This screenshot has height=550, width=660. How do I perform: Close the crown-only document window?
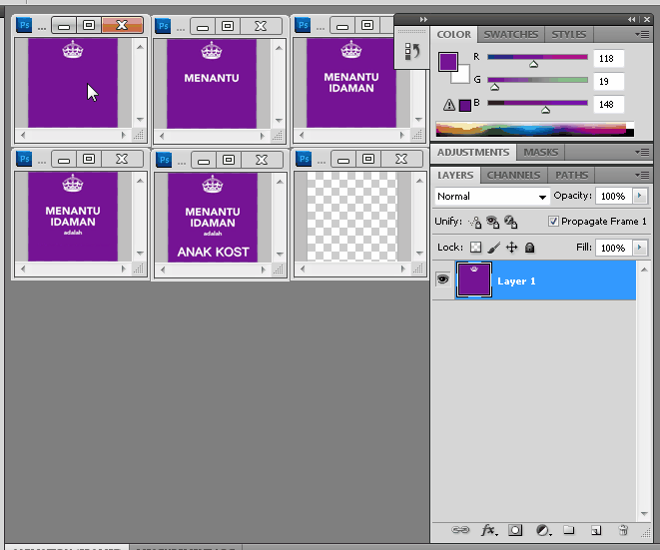pyautogui.click(x=122, y=25)
